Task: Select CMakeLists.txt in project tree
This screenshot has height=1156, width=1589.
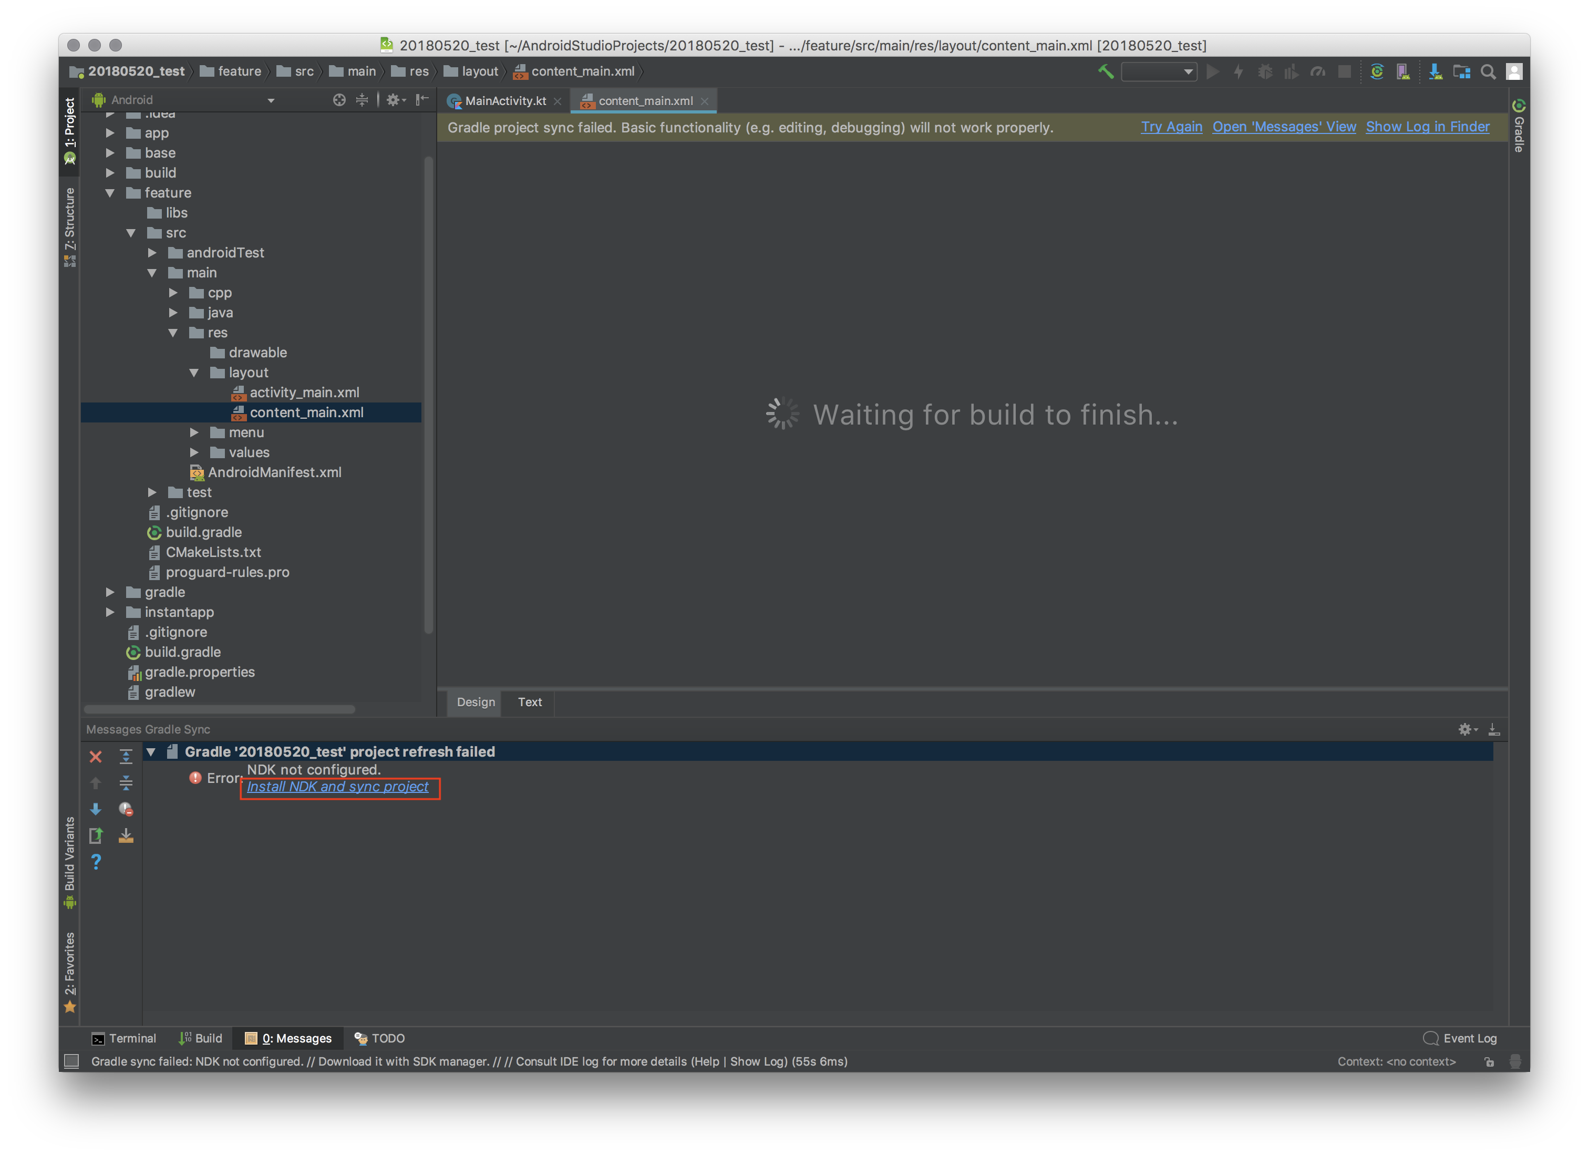Action: pyautogui.click(x=204, y=552)
